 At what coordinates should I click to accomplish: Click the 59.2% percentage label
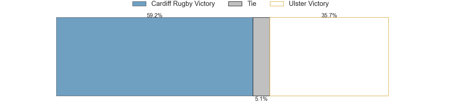click(x=154, y=15)
